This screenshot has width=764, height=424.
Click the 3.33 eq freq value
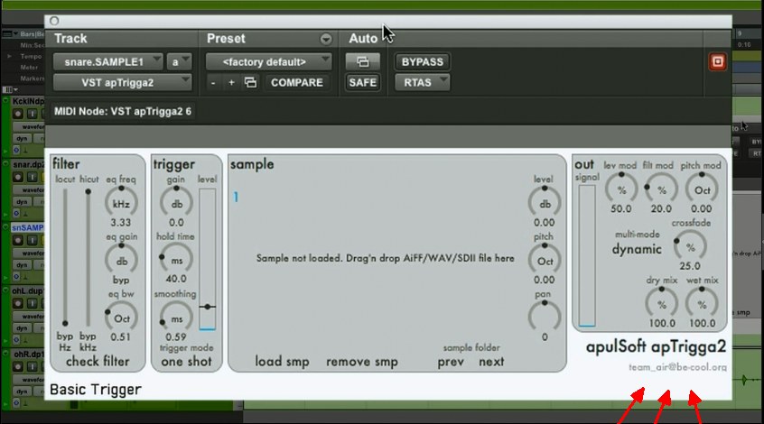pos(120,223)
